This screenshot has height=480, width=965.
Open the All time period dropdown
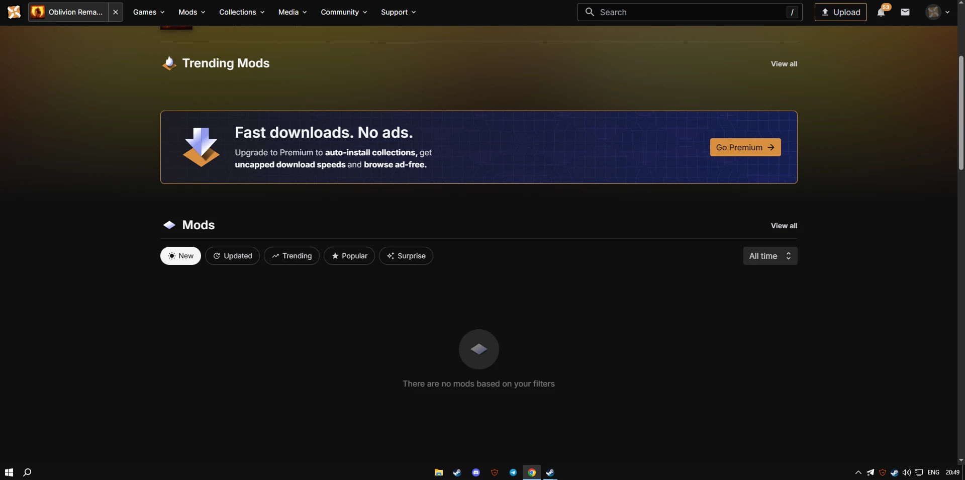[770, 256]
